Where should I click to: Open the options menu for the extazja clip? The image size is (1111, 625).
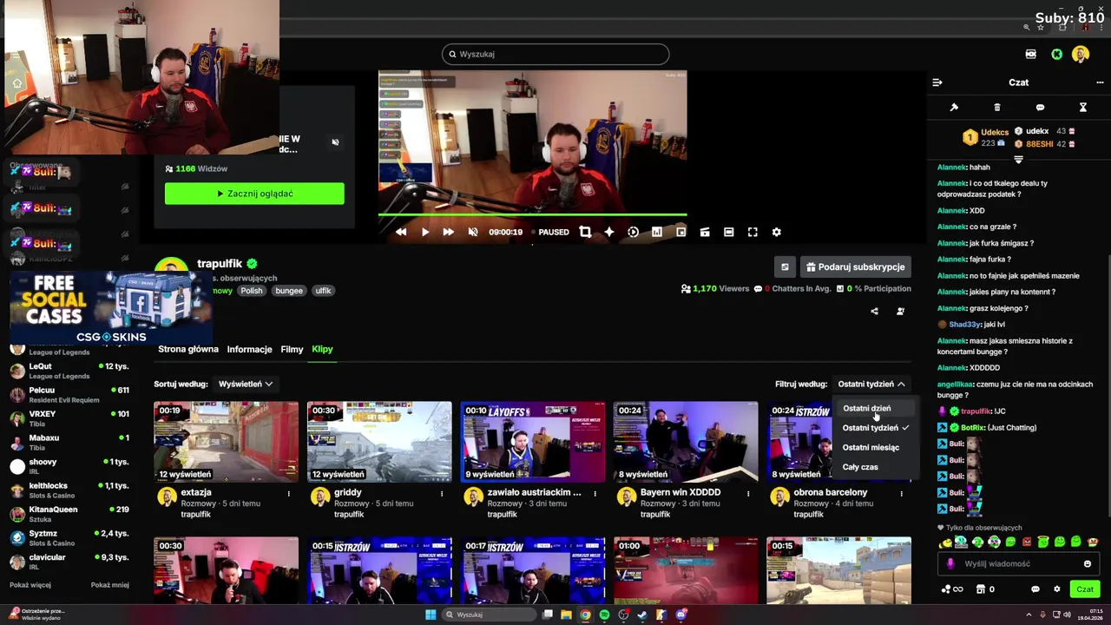[x=289, y=493]
